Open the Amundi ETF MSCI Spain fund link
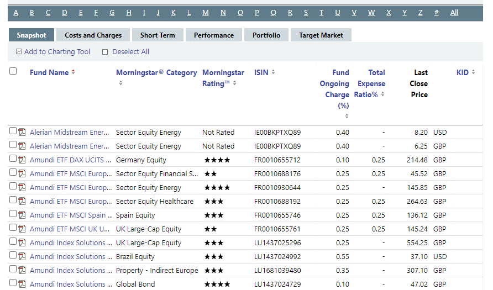Screen dimensions: 493x290 click(71, 215)
